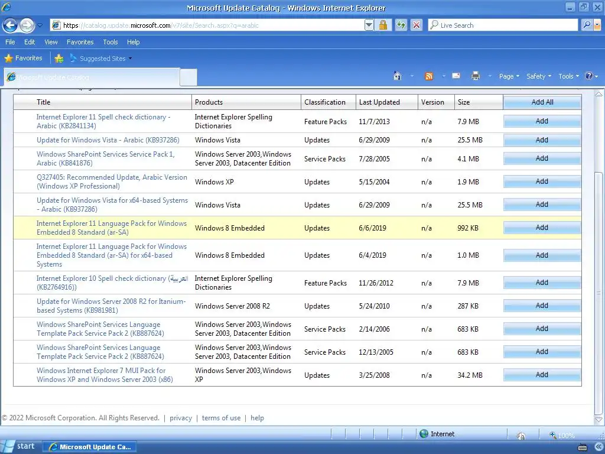
Task: Open the Favorites menu
Action: [x=80, y=42]
